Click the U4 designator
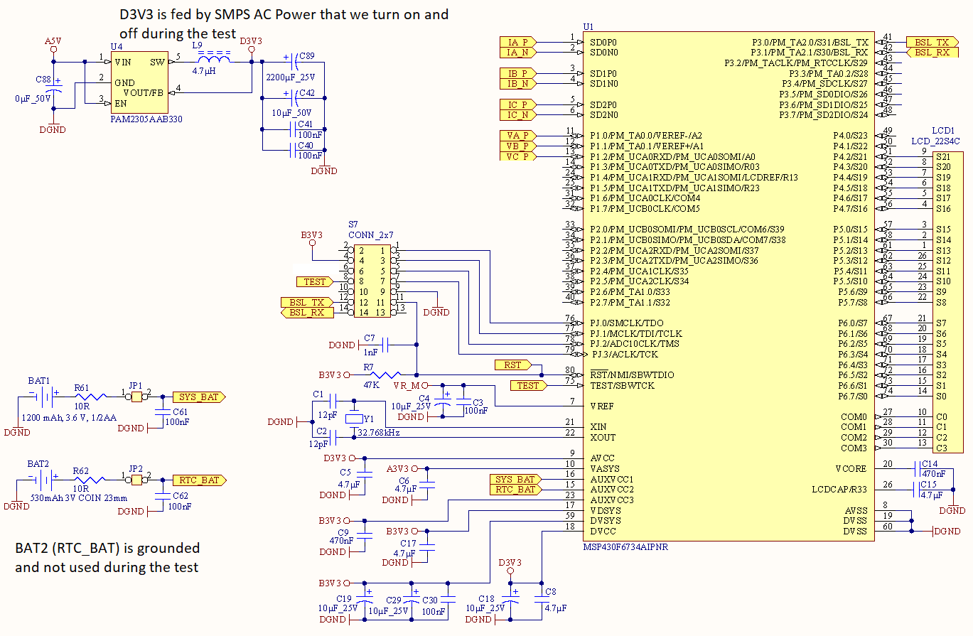The image size is (973, 636). pos(117,47)
